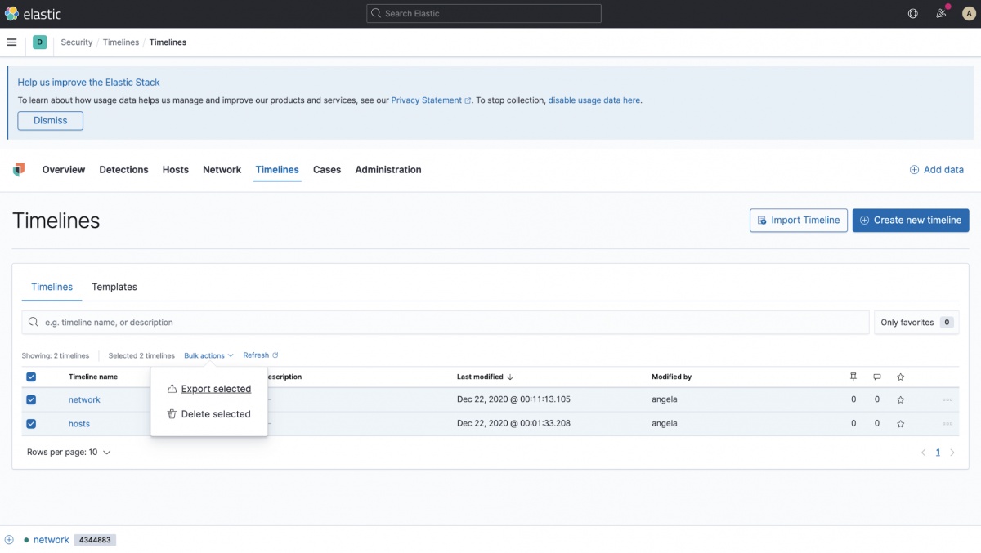Open the help menu globe icon
Image resolution: width=981 pixels, height=553 pixels.
(x=913, y=14)
